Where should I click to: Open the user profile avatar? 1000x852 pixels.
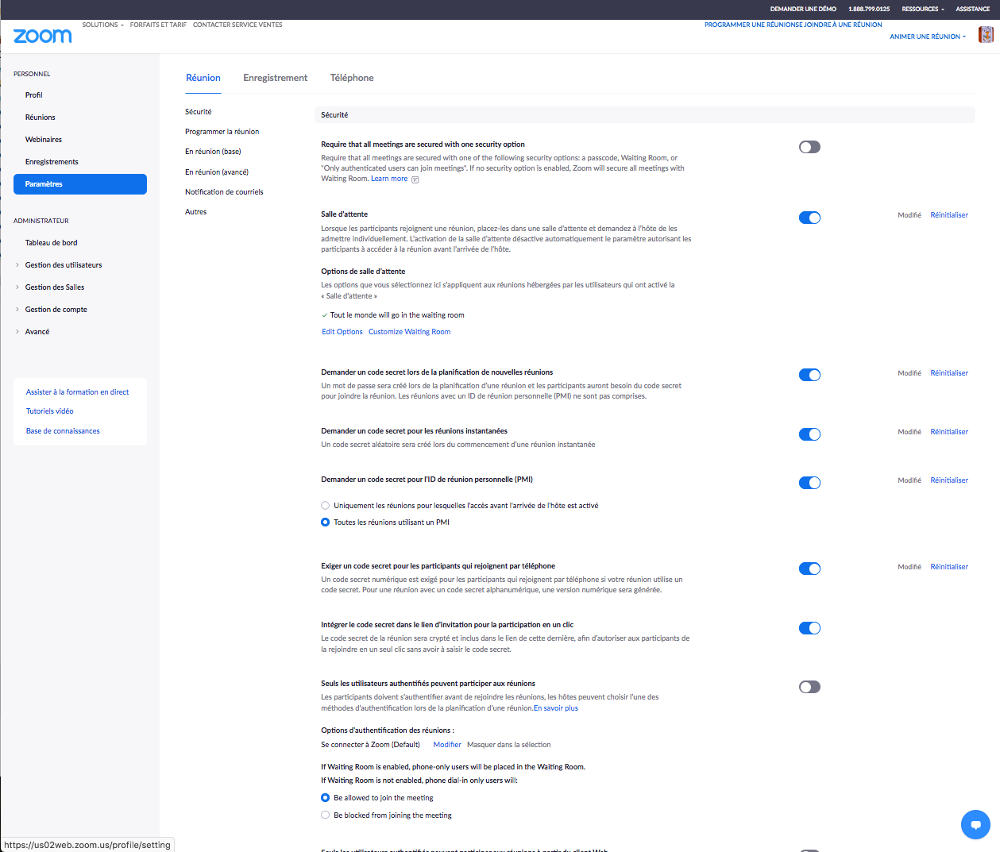click(985, 35)
